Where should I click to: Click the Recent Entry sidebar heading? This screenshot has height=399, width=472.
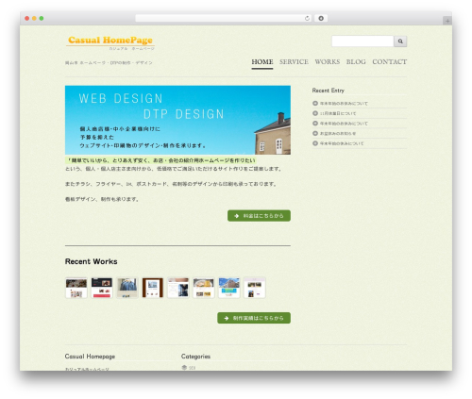point(329,91)
